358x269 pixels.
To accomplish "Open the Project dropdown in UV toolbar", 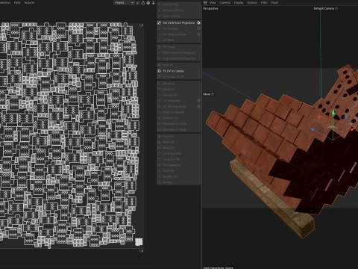I will 125,3.
